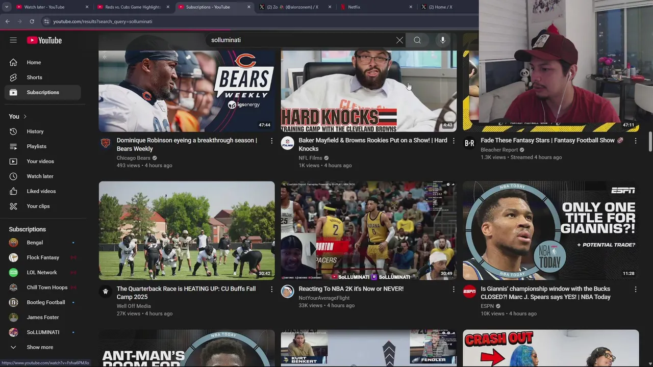Open Hard Knocks Cleveland Browns thumbnail
This screenshot has width=653, height=367.
click(369, 91)
